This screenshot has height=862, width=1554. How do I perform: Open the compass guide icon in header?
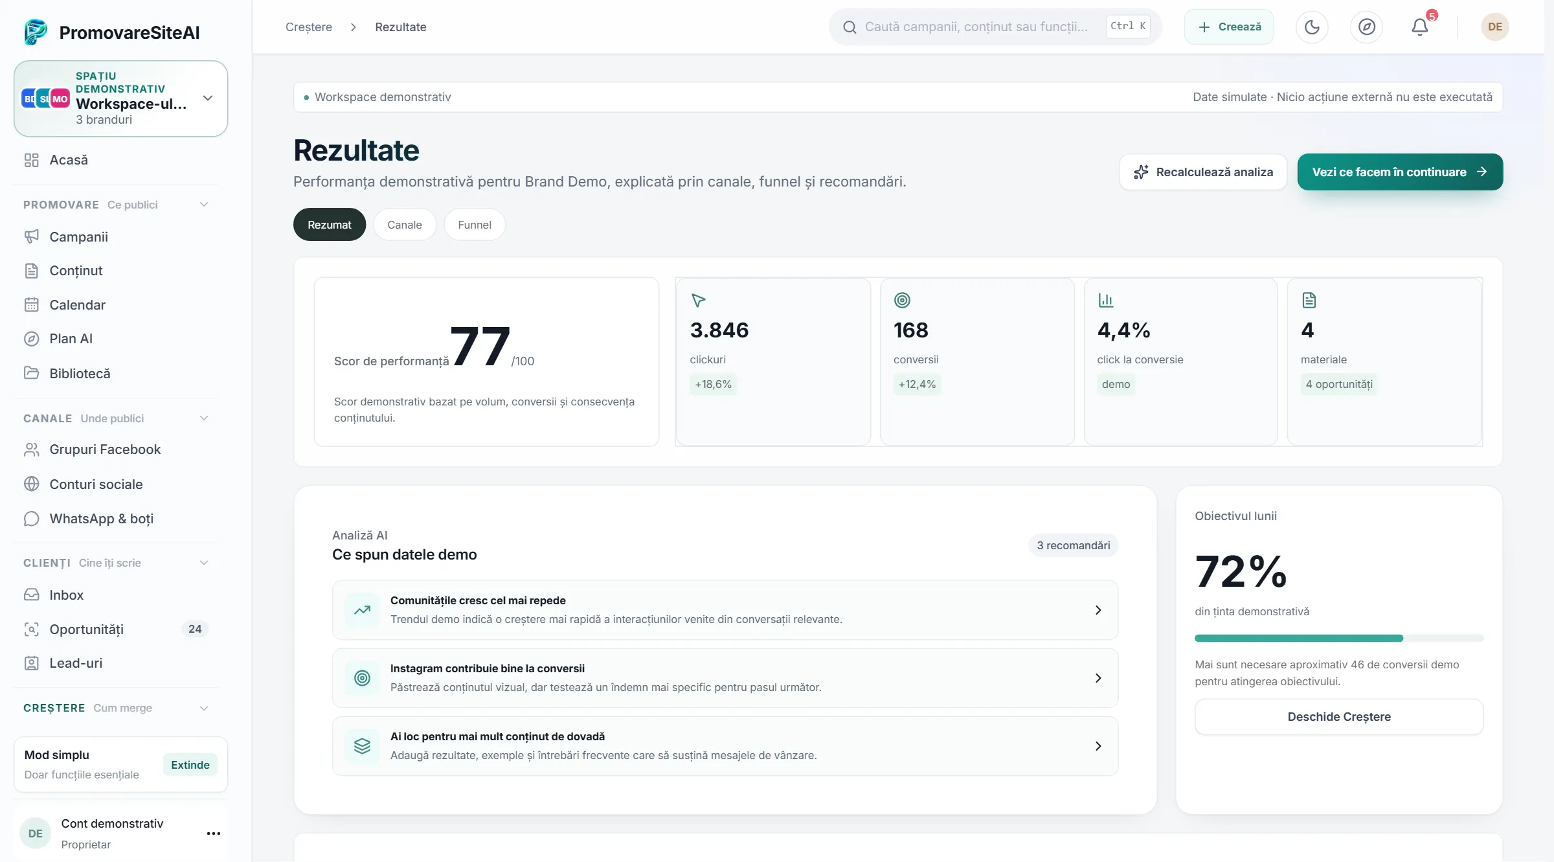[x=1366, y=27]
